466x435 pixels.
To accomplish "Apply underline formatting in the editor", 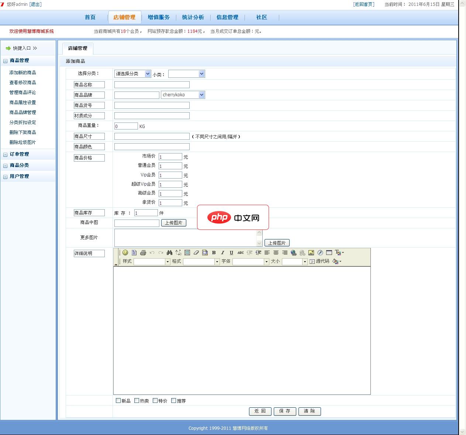I will 231,253.
